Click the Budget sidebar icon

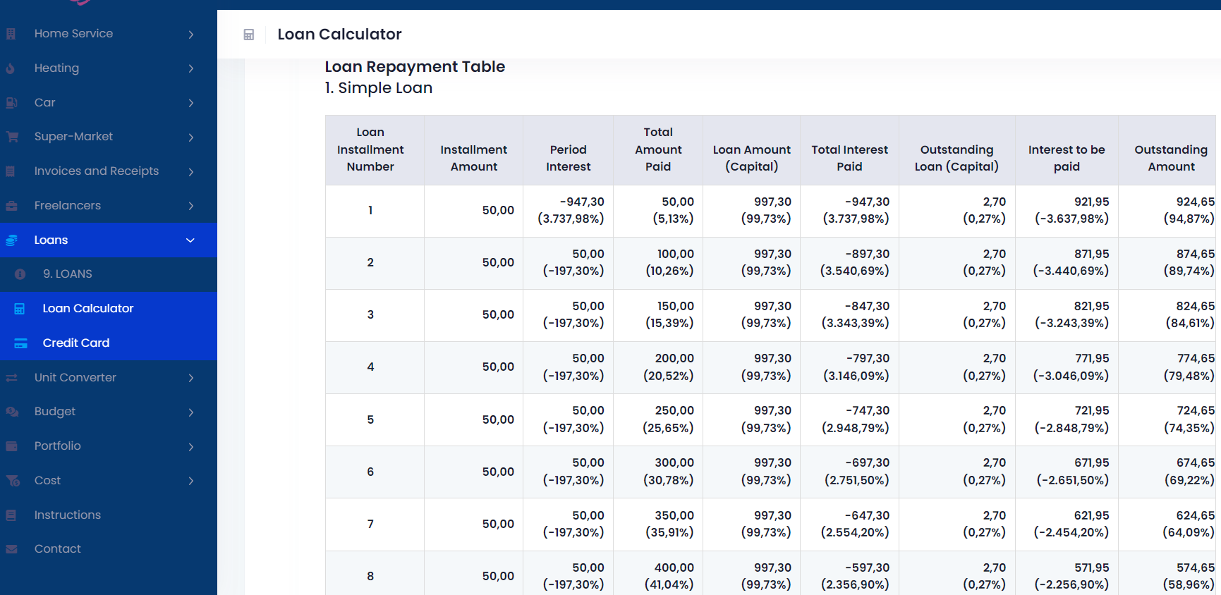coord(12,412)
